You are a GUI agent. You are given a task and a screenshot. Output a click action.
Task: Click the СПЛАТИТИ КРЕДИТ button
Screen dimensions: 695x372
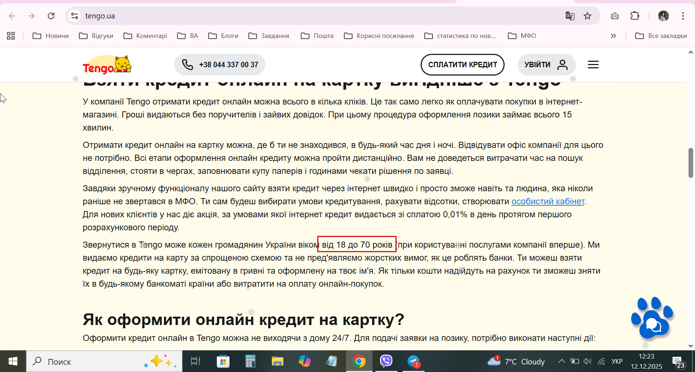pyautogui.click(x=463, y=65)
